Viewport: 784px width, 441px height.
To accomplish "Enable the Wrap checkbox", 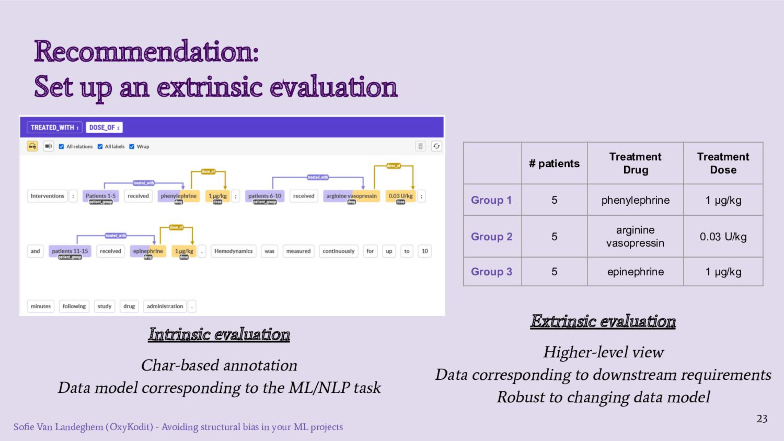I will point(136,146).
